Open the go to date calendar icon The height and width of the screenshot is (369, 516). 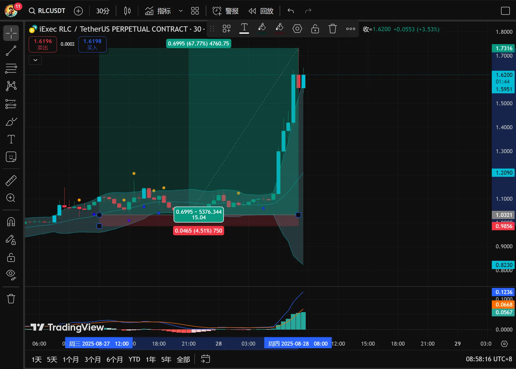[x=205, y=359]
